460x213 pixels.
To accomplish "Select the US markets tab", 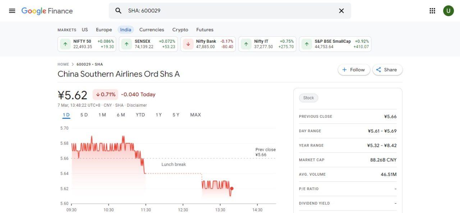I will 85,30.
